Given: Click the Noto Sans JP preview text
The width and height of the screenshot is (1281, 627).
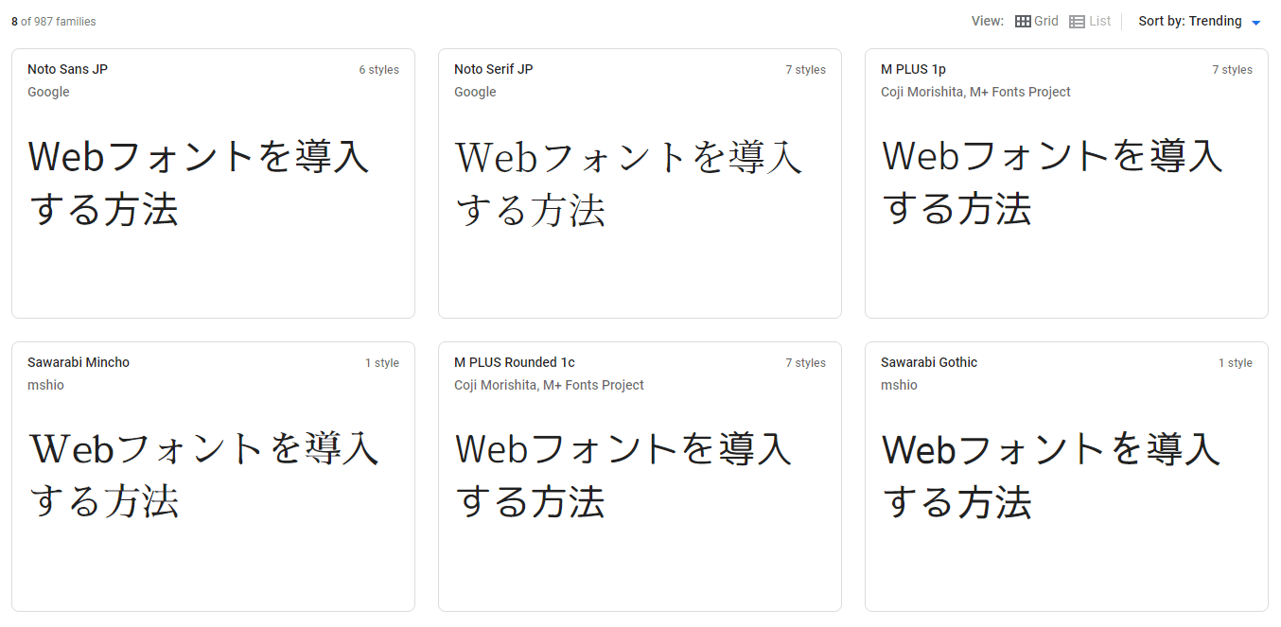Looking at the screenshot, I should [199, 183].
